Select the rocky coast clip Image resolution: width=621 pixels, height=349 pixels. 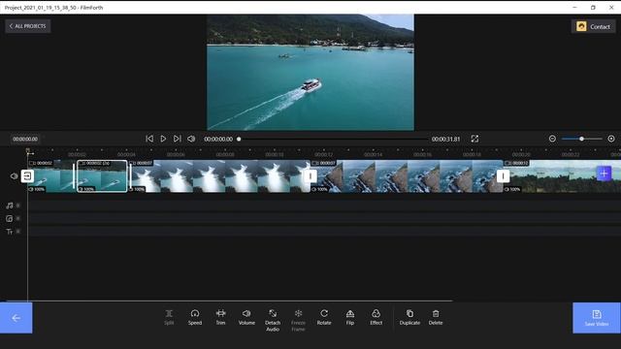[x=408, y=176]
